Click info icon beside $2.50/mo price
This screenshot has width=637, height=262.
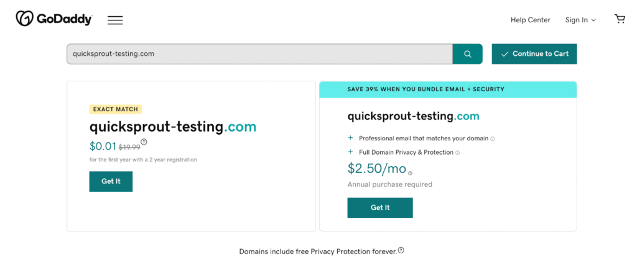(410, 173)
